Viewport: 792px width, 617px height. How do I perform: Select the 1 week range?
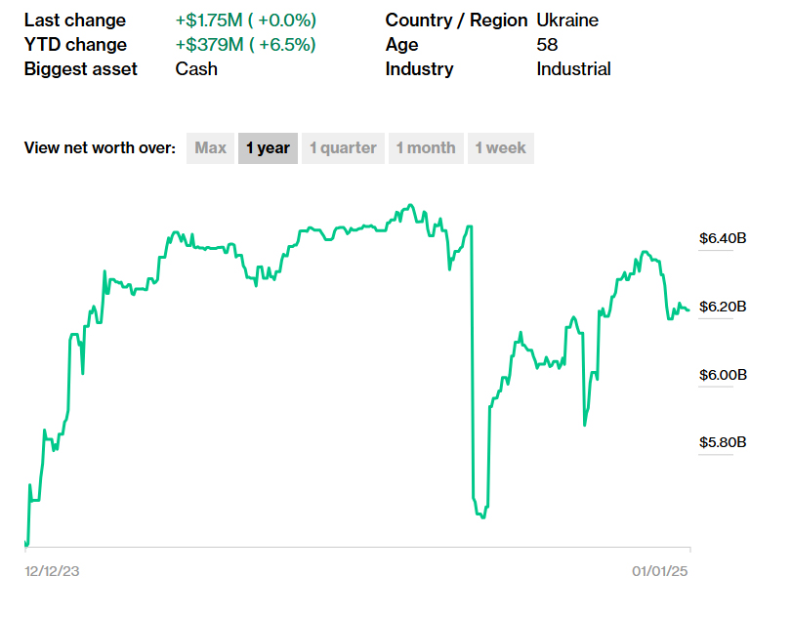pyautogui.click(x=500, y=148)
